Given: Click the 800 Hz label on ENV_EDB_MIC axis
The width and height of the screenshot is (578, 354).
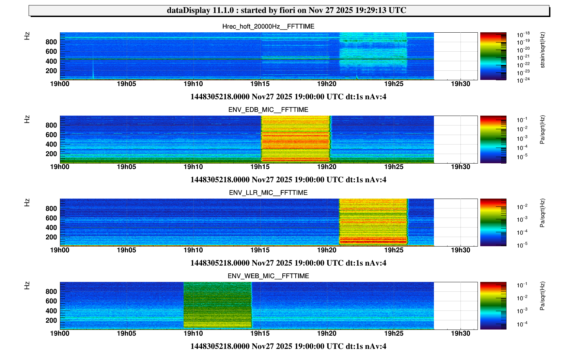Looking at the screenshot, I should point(51,125).
